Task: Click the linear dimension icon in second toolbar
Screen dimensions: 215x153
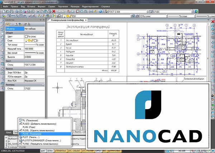Action: (13, 16)
